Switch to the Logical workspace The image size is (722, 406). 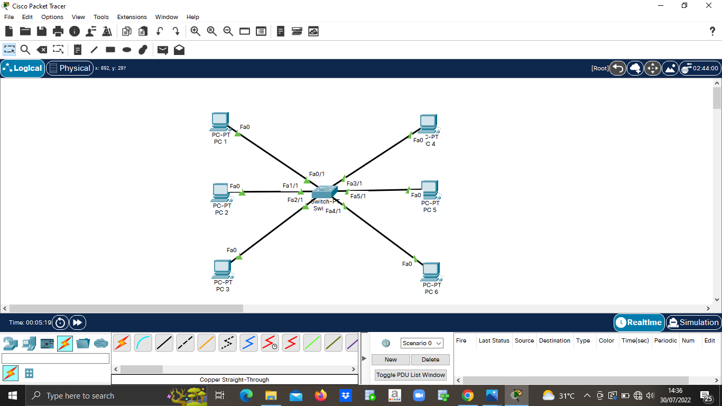(23, 68)
